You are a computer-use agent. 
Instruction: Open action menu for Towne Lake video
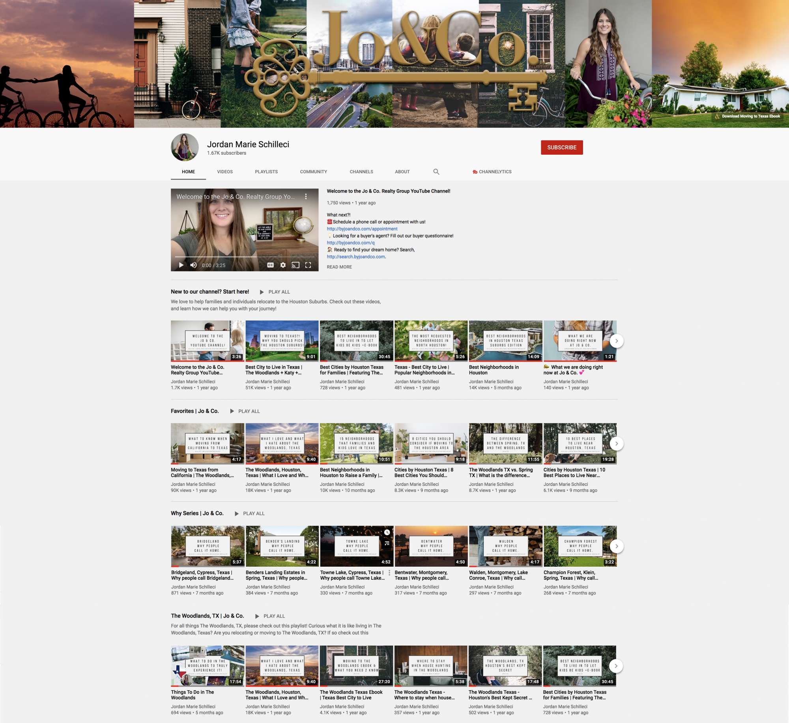(389, 573)
